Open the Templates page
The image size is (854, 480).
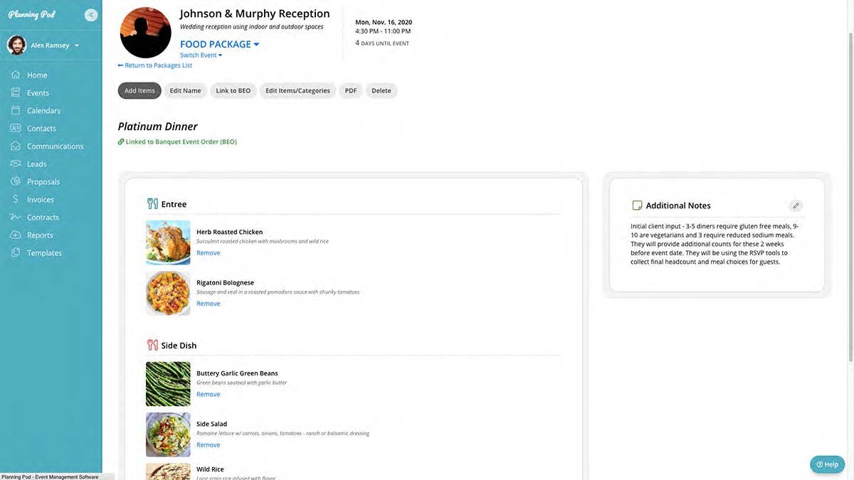point(44,253)
